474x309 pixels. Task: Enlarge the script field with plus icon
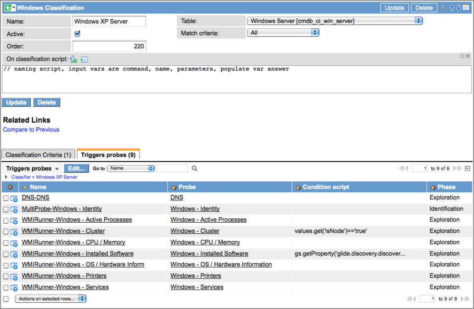(x=468, y=56)
